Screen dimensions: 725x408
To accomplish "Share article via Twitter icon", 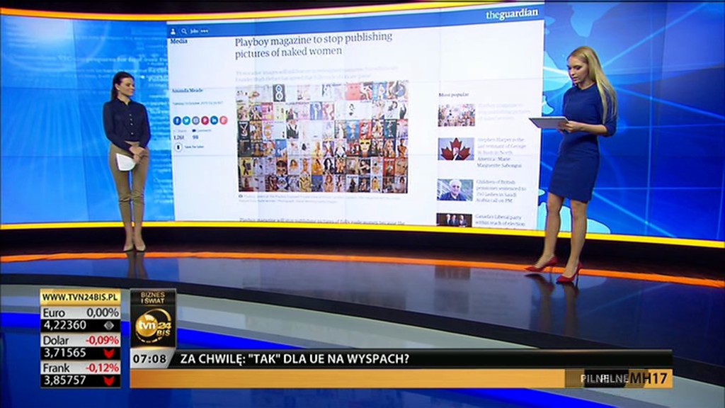I will tap(186, 120).
